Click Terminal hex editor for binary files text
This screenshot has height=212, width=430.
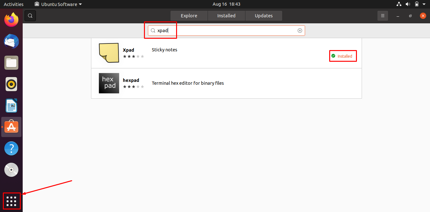tap(188, 83)
